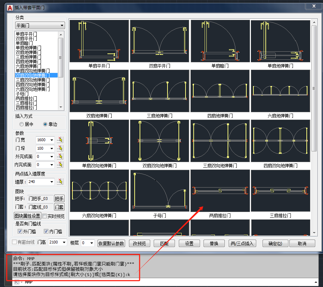The height and width of the screenshot is (287, 323).
Task: Toggle the 外门槛 checkbox
Action: click(x=20, y=231)
